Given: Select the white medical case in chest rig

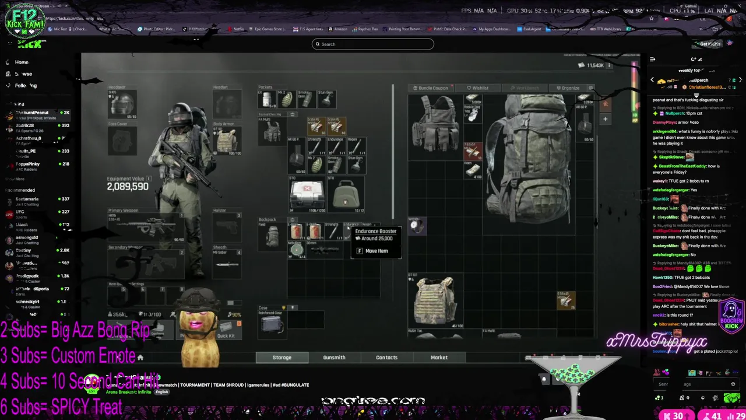Looking at the screenshot, I should 307,195.
